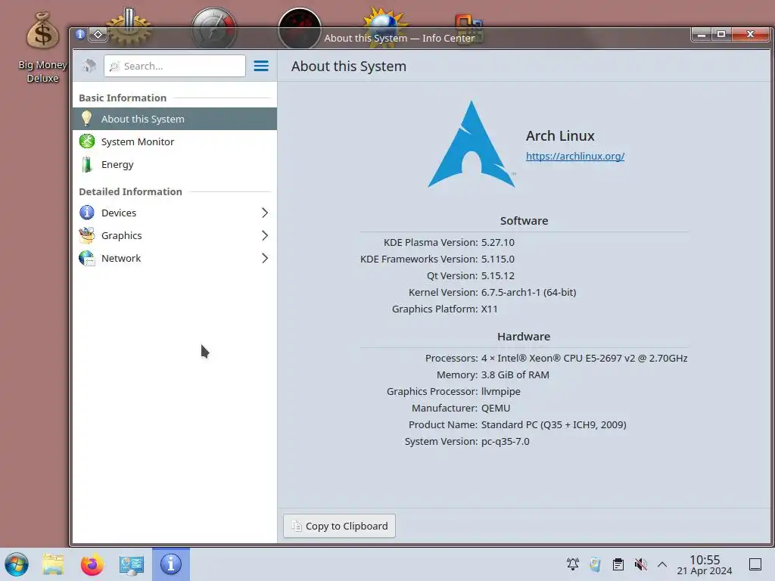Open notifications bell in tray

573,564
